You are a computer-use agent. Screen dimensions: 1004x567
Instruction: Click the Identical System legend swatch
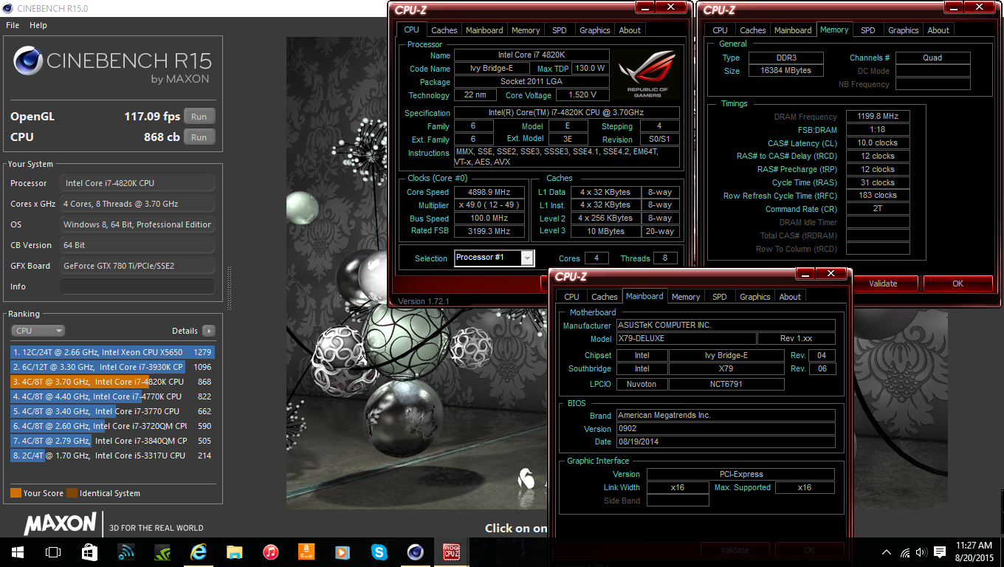[72, 493]
